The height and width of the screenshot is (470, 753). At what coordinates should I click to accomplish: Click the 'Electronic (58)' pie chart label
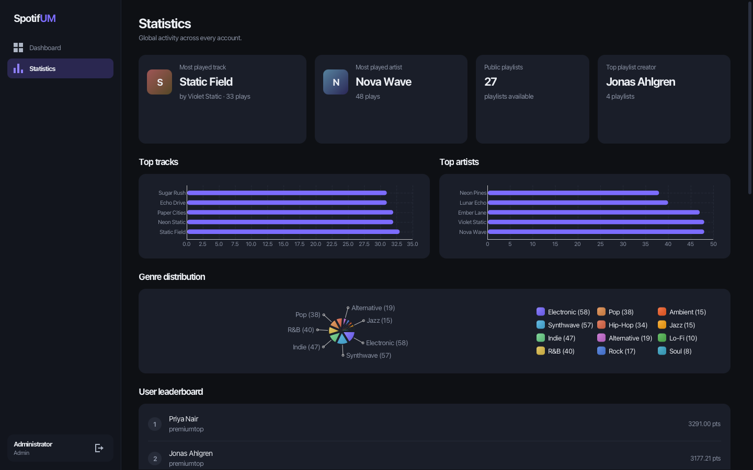(x=387, y=343)
